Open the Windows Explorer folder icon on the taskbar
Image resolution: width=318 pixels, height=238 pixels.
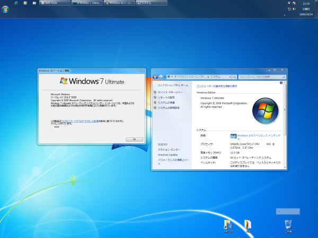34,3
